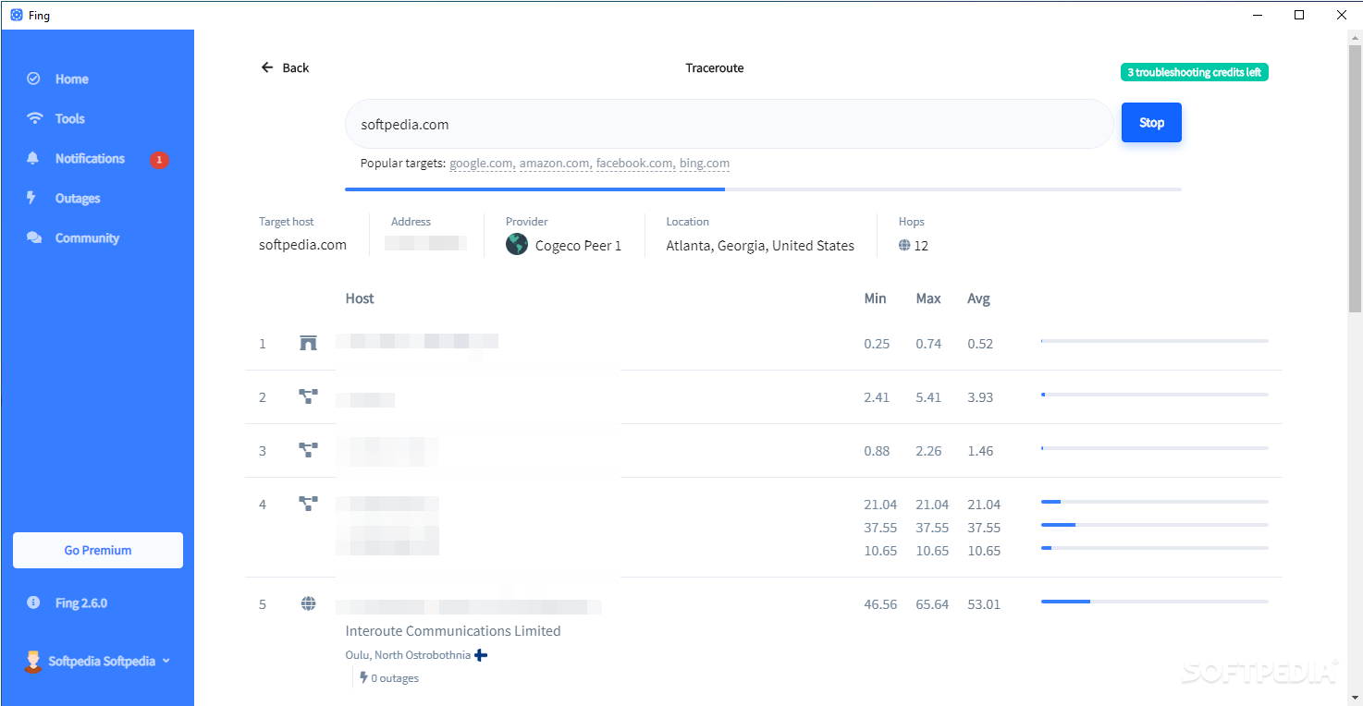Screen dimensions: 1363x706
Task: Click the Tools wifi icon
Action: 34,118
